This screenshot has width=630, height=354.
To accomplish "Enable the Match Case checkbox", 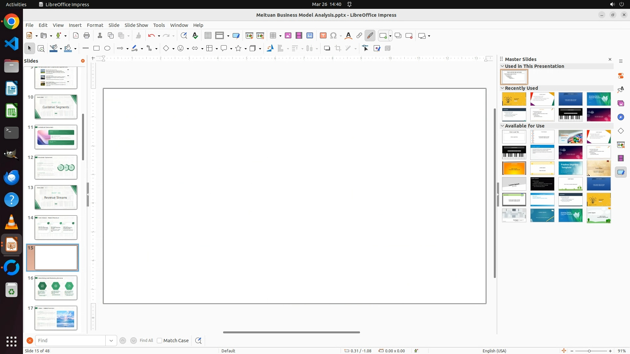I will pyautogui.click(x=159, y=341).
